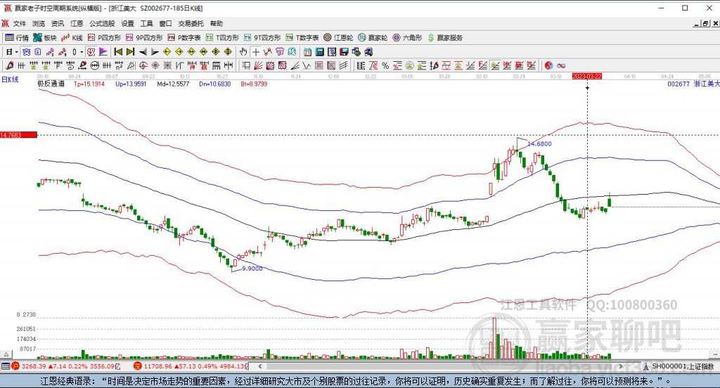The height and width of the screenshot is (388, 720).
Task: Expand volume panel triangle button
Action: coord(6,354)
